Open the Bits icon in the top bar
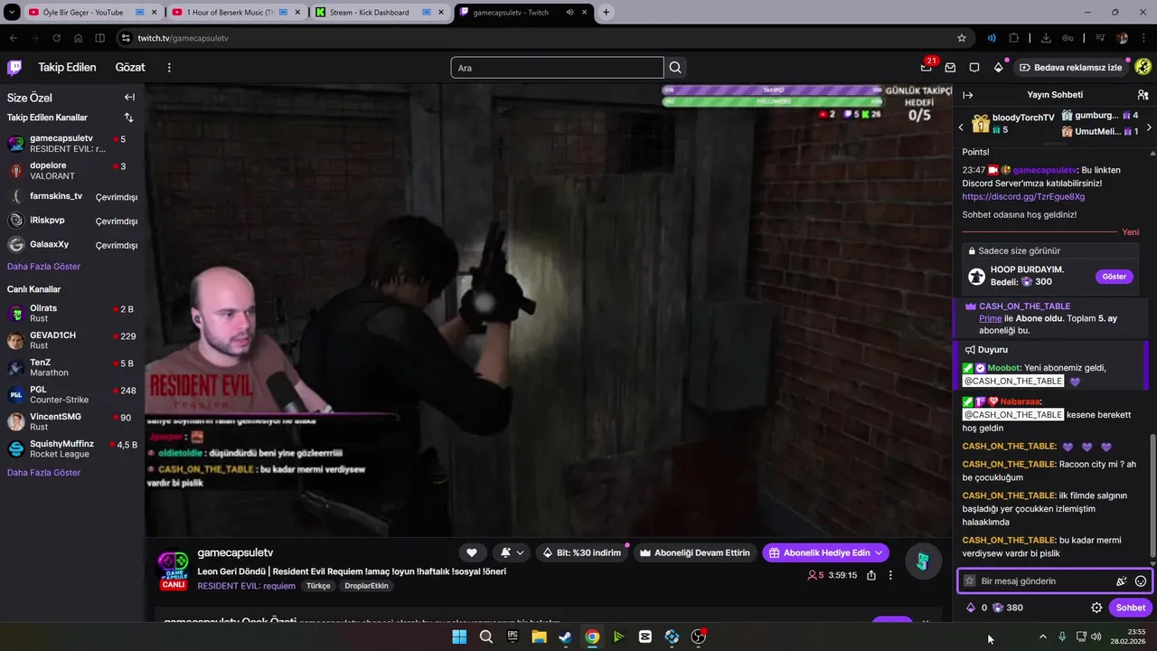This screenshot has width=1157, height=651. 999,67
